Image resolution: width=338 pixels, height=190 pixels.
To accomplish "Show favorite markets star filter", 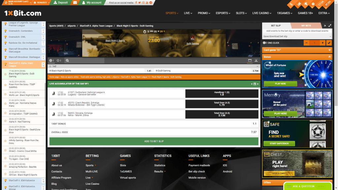I will coord(59,61).
